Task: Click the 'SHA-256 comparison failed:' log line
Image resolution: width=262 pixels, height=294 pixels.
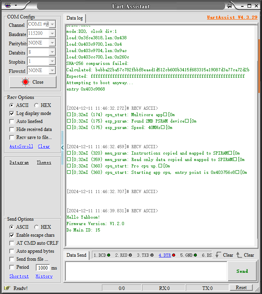Action: 97,63
